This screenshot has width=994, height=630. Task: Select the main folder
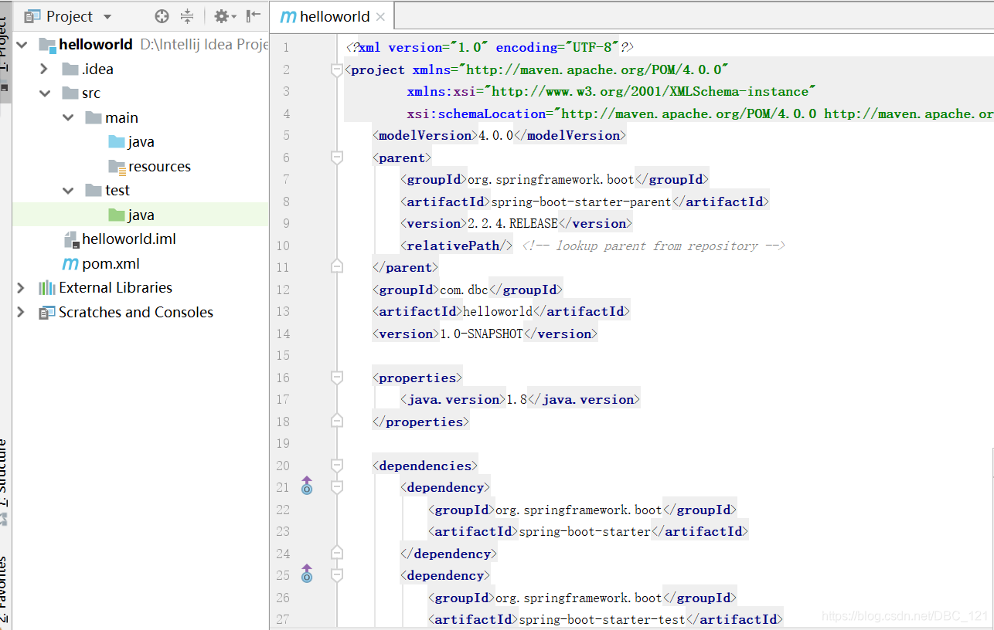(122, 118)
